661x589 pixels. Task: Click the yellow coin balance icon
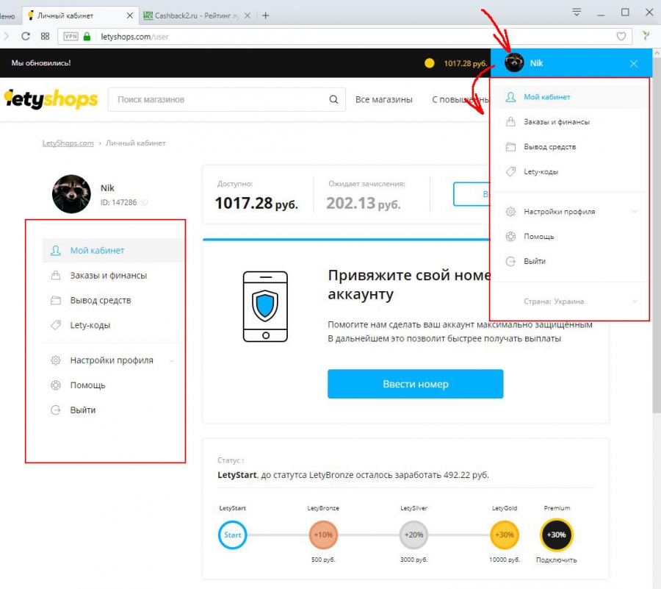[429, 63]
